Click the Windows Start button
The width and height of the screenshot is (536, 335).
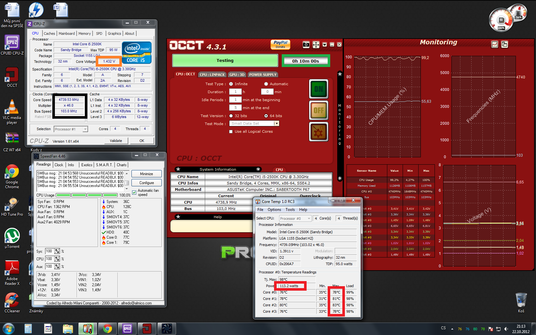click(8, 329)
